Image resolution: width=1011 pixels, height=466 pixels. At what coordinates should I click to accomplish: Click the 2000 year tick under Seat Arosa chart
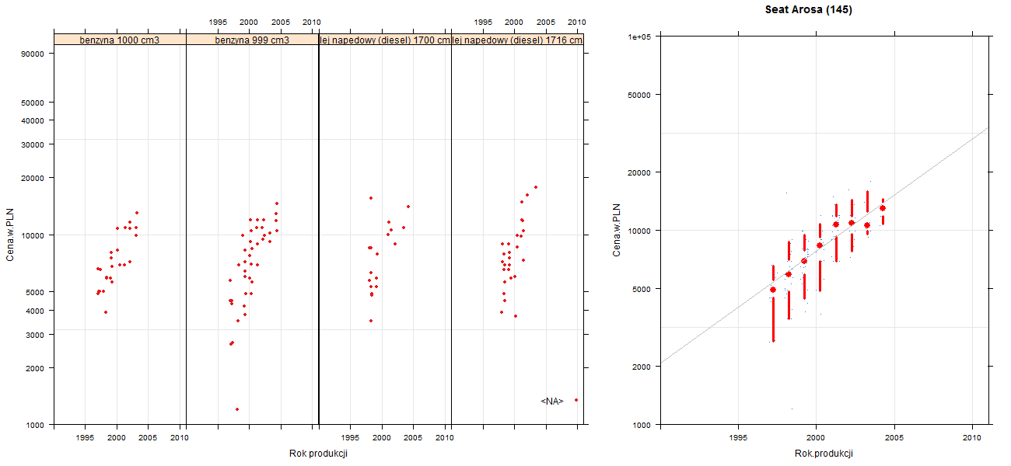816,439
